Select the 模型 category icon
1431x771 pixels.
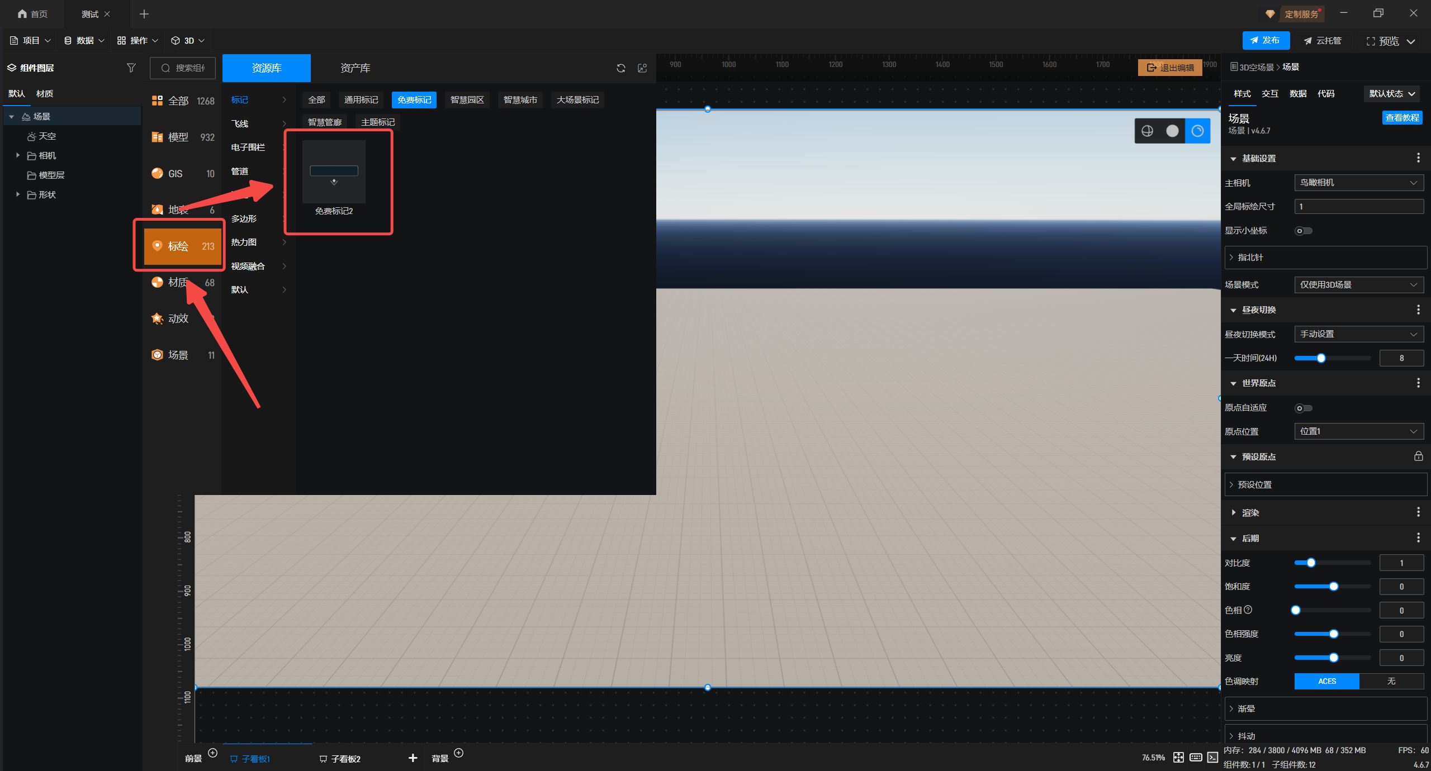point(157,137)
